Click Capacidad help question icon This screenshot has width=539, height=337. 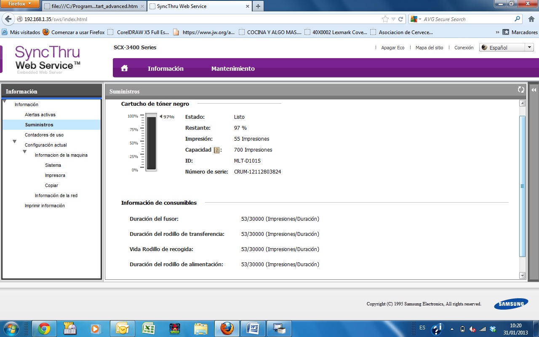(x=217, y=150)
